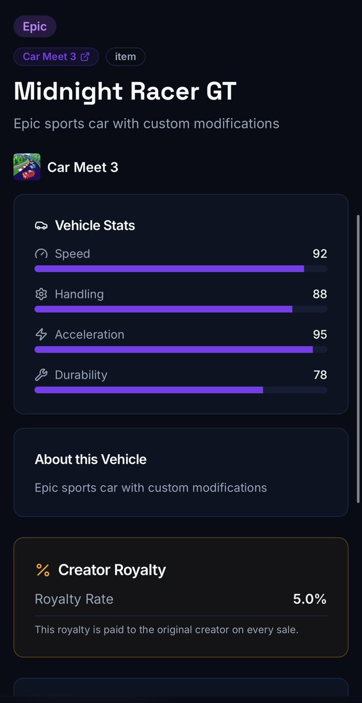The width and height of the screenshot is (362, 703).
Task: Click the wrench icon next to Durability
Action: (x=41, y=375)
